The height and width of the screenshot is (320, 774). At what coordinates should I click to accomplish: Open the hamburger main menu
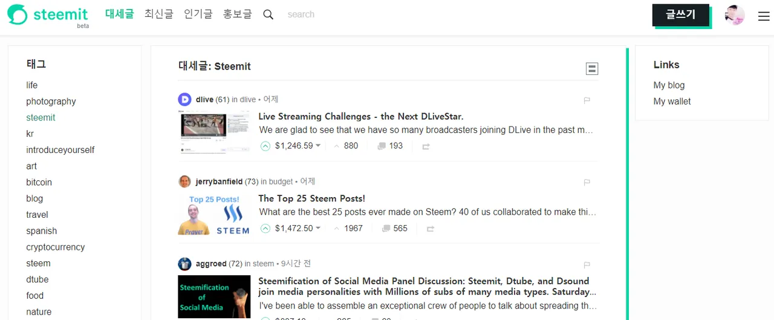(764, 17)
